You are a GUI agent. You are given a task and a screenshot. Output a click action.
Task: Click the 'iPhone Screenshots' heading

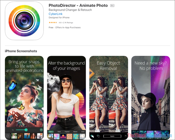(x=21, y=51)
